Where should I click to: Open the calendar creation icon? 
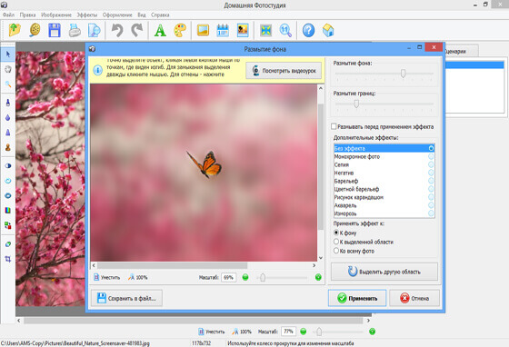pyautogui.click(x=223, y=30)
